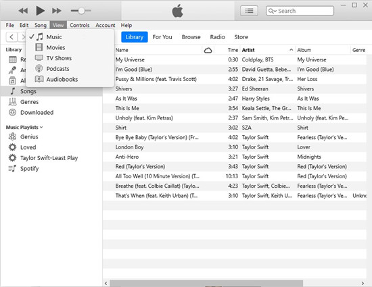
Task: Sort by the Genre column header
Action: 358,50
